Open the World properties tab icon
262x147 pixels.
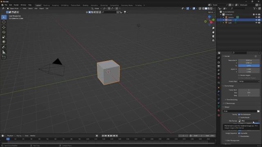coord(219,78)
